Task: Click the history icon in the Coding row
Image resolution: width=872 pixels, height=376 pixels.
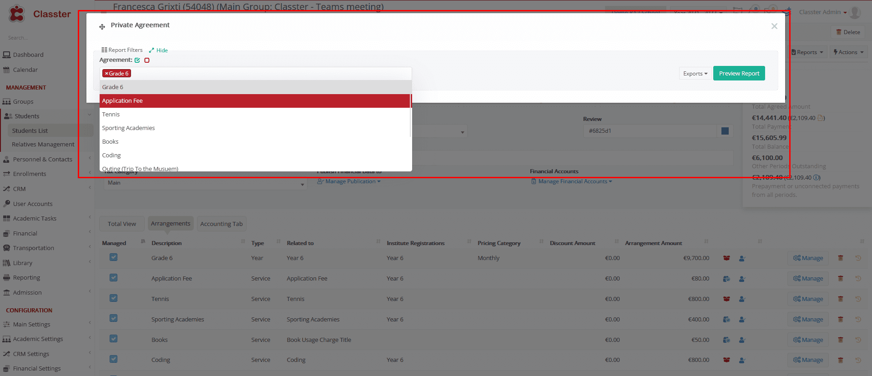Action: pos(858,360)
